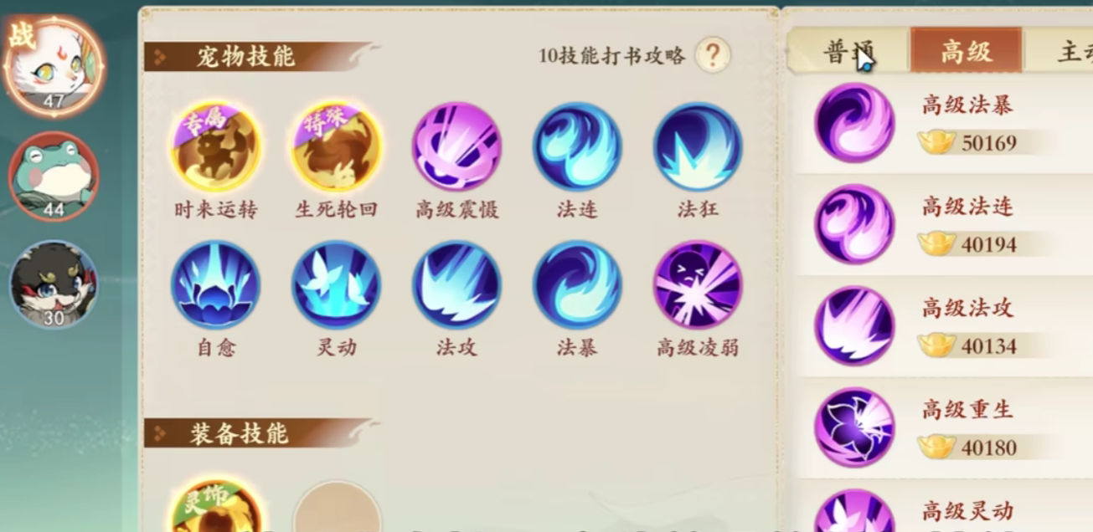
Task: Click the 灵动 butterfly skill icon
Action: point(337,285)
